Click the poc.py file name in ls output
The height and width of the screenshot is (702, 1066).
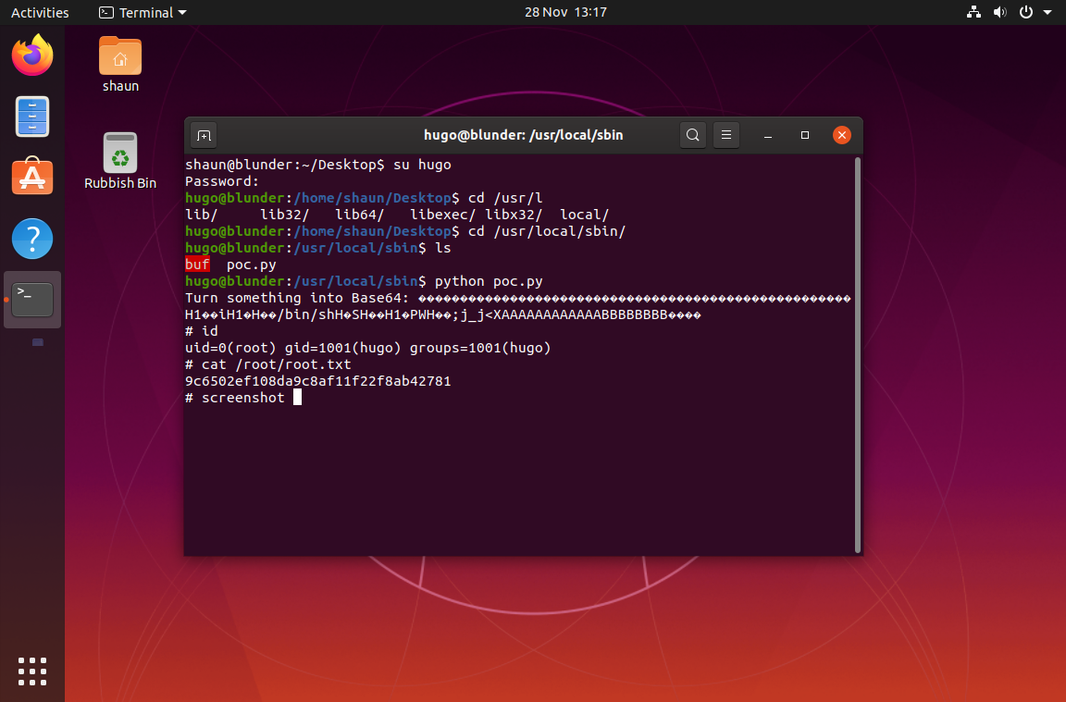252,265
